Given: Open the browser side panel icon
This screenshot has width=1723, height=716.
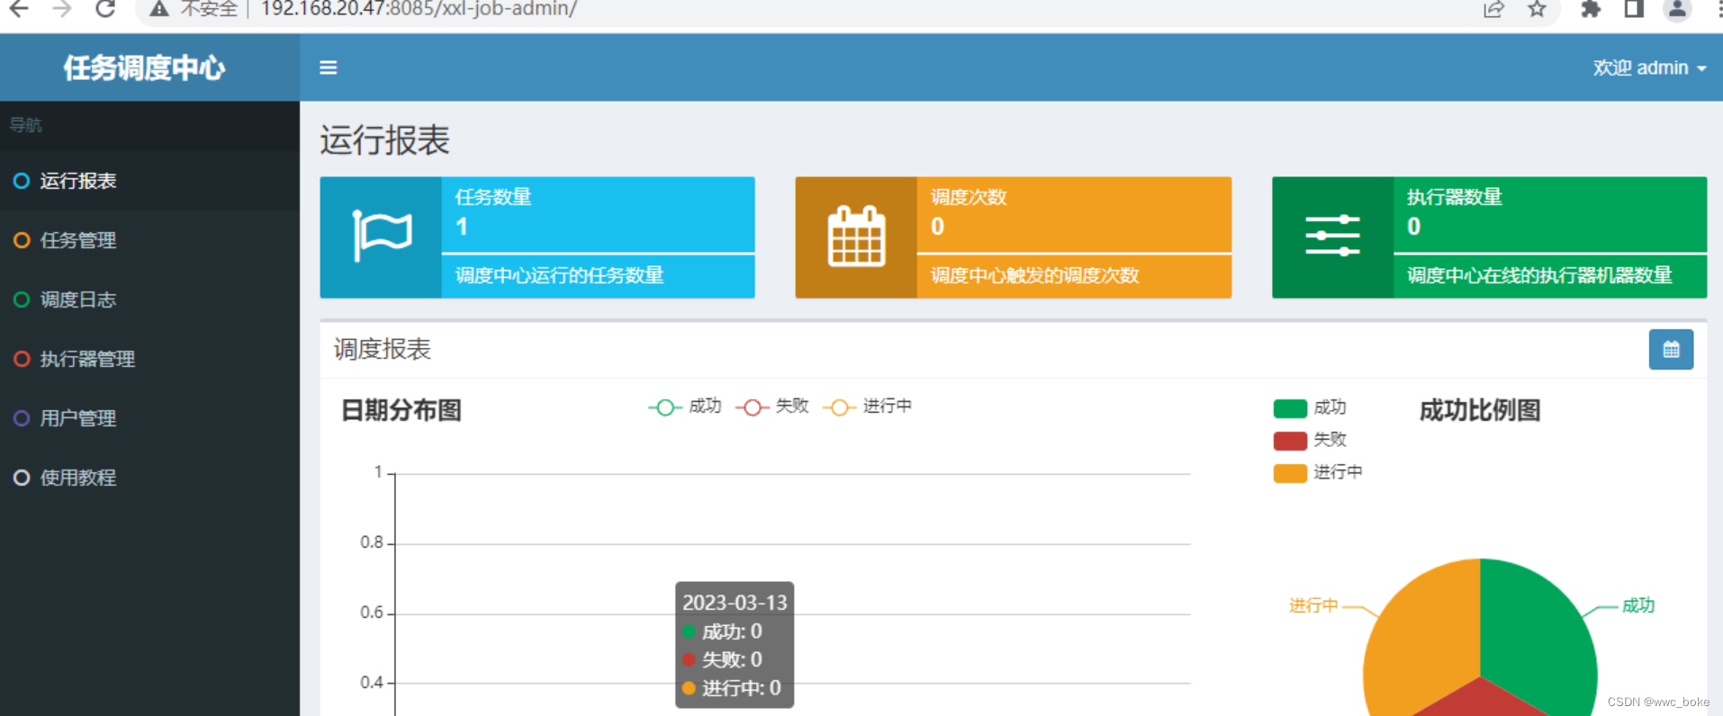Looking at the screenshot, I should [1634, 9].
